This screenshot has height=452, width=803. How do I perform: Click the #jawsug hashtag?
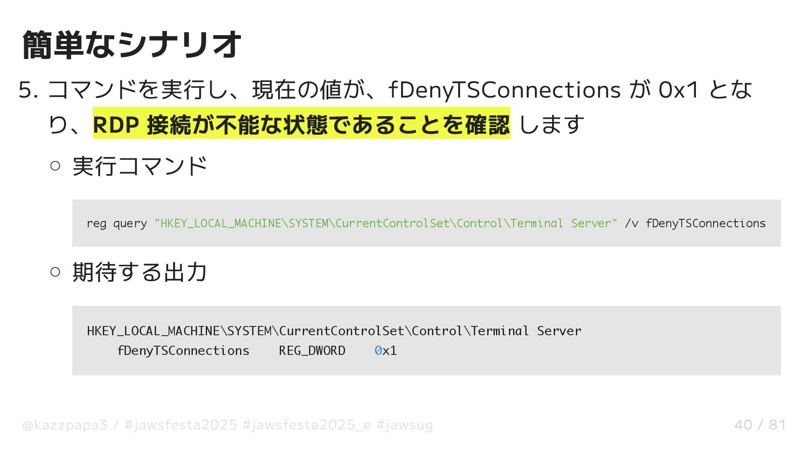(404, 425)
